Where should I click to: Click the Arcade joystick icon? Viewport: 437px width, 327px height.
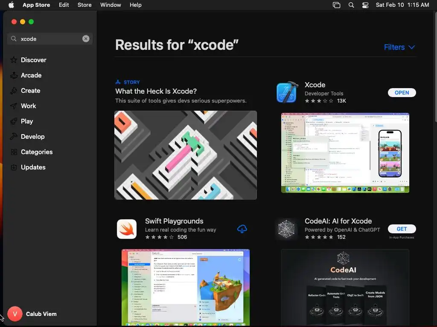14,75
